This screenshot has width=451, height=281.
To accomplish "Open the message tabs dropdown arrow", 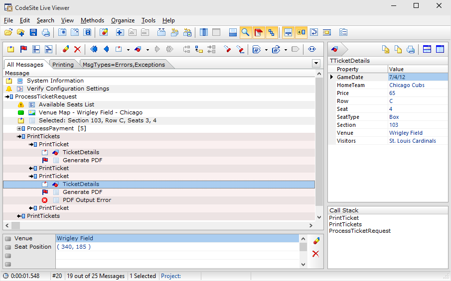I will point(316,64).
